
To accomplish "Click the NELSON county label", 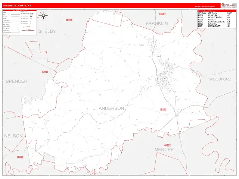I will point(13,136).
